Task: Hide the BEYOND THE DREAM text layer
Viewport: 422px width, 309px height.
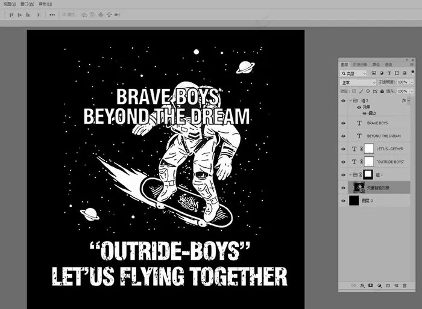Action: point(343,136)
